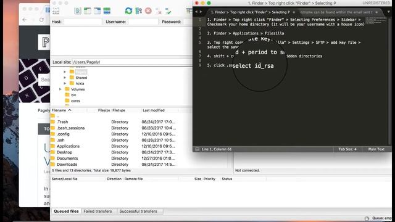Switch to the Queued files tab
The height and width of the screenshot is (222, 395).
(66, 212)
